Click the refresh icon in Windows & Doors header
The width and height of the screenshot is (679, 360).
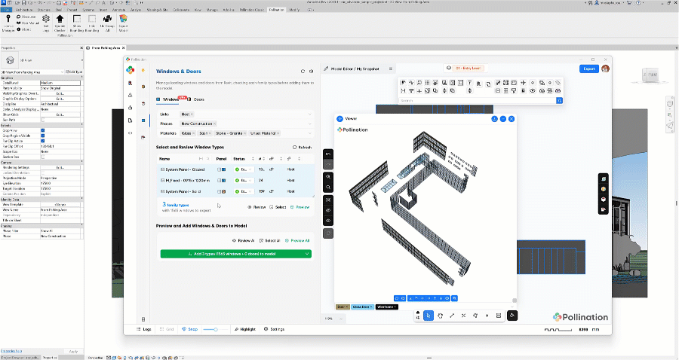coord(303,71)
